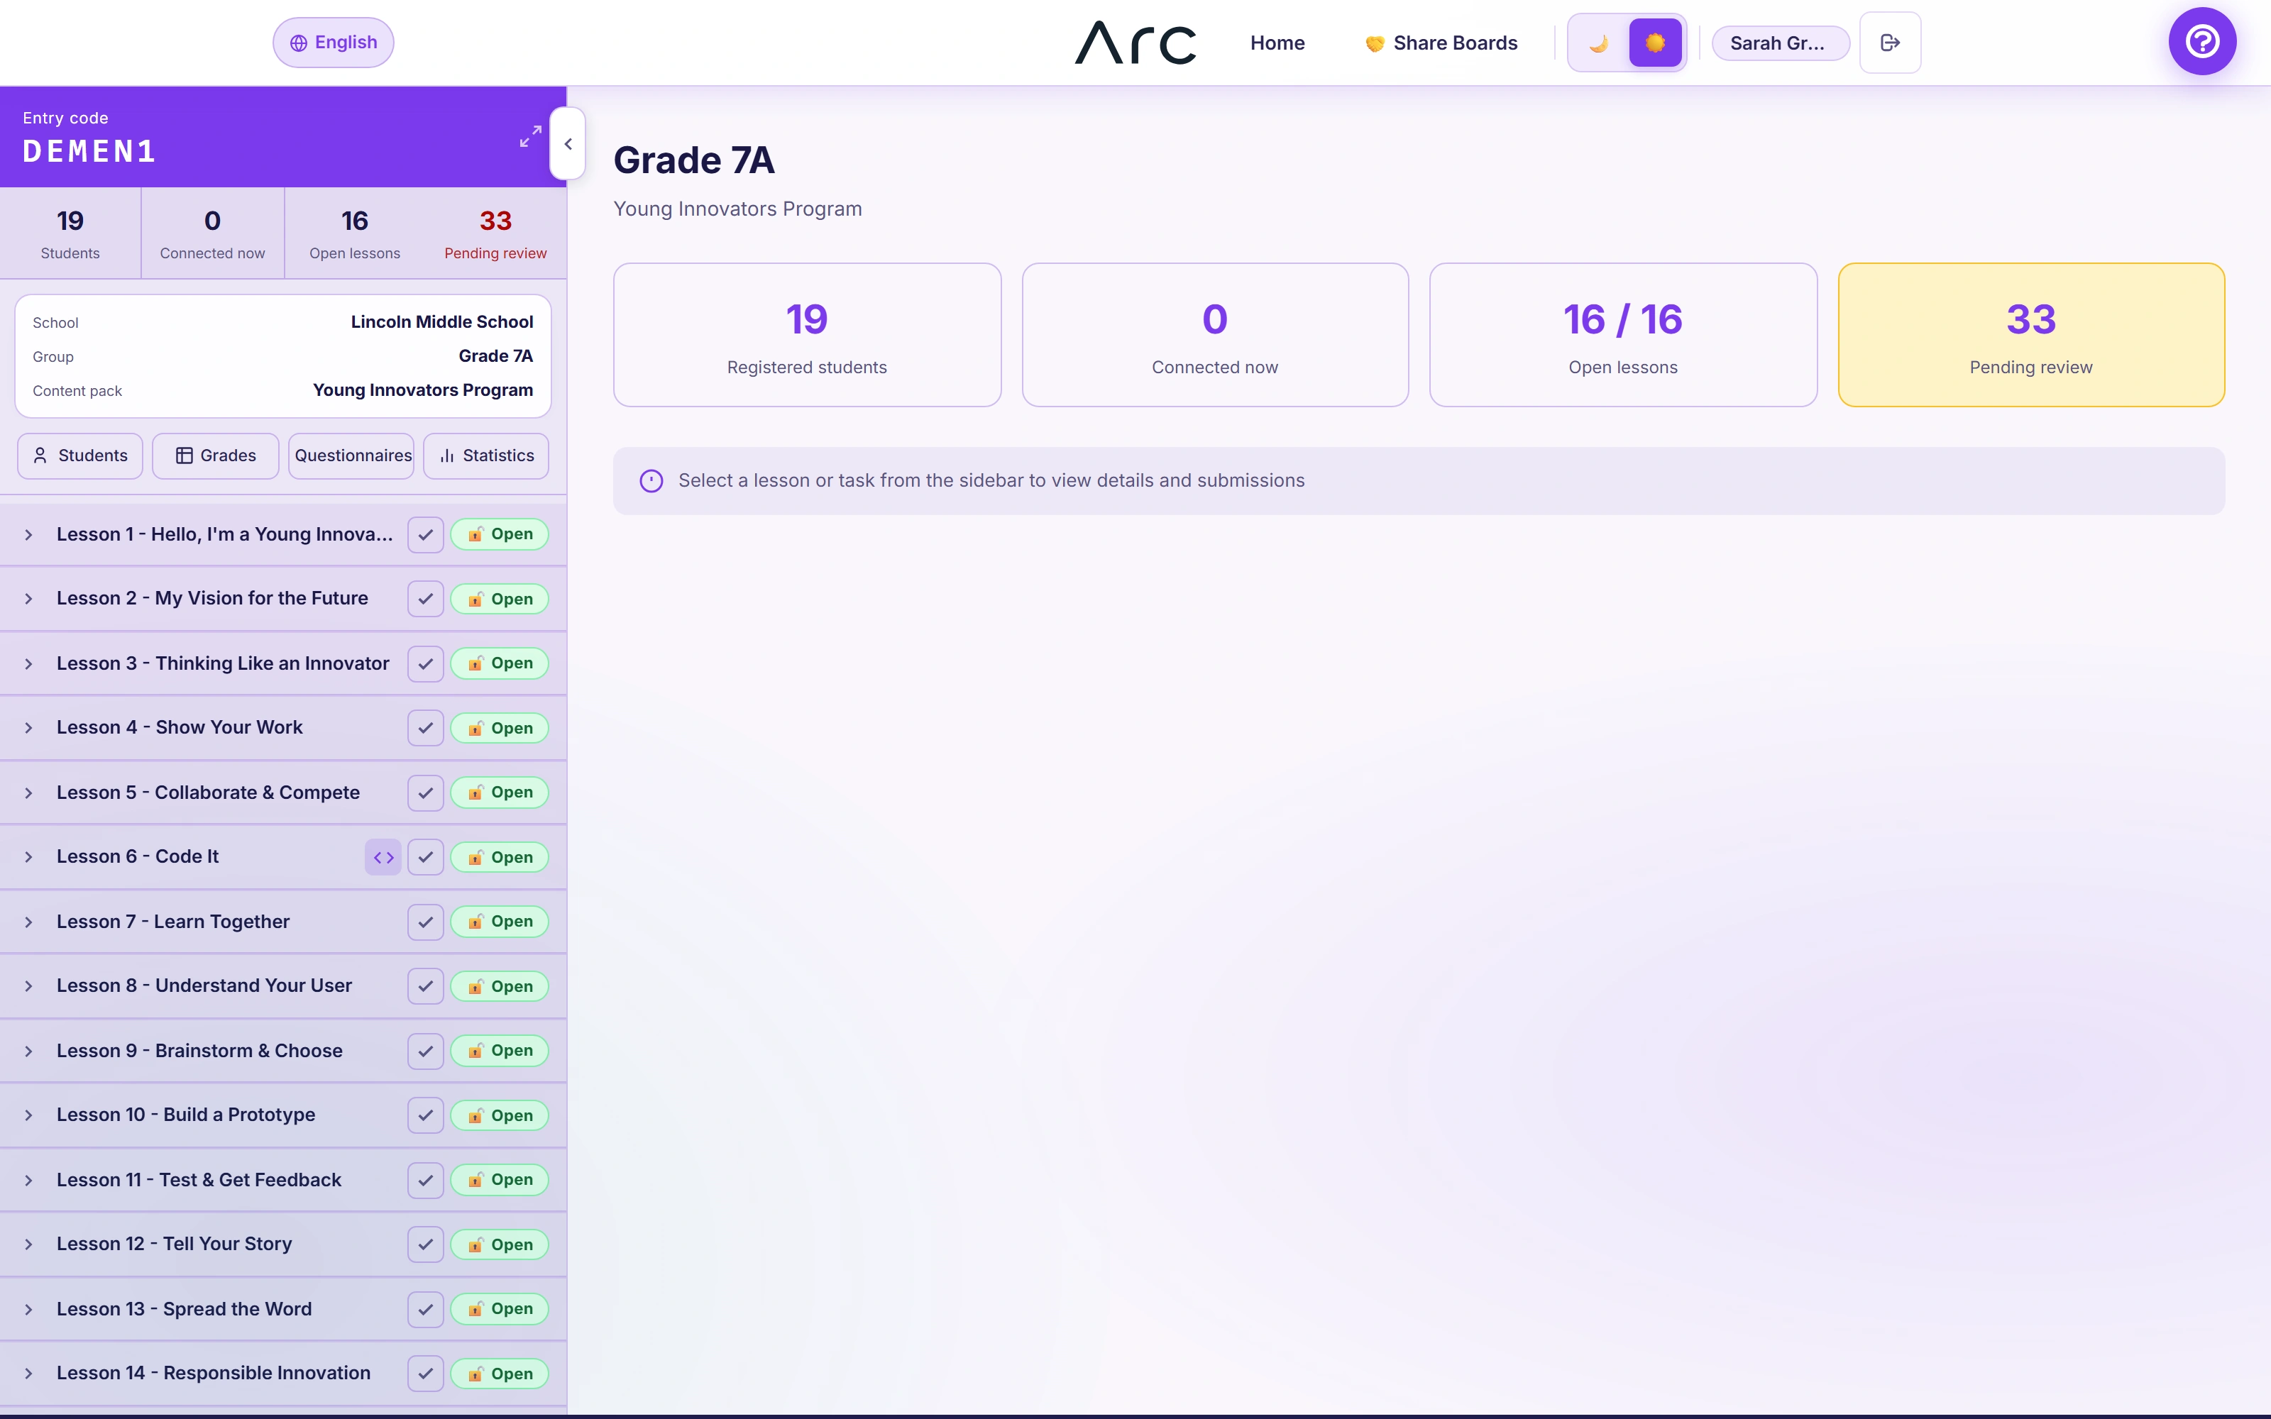The image size is (2271, 1419).
Task: Expand Lesson 9 - Brainstorm & Choose chevron
Action: pyautogui.click(x=29, y=1050)
